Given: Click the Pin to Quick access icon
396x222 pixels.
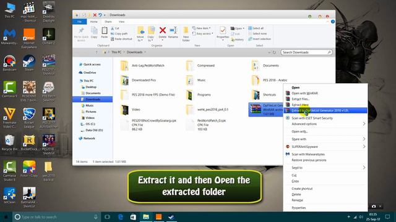Looking at the screenshot, I should (x=81, y=31).
